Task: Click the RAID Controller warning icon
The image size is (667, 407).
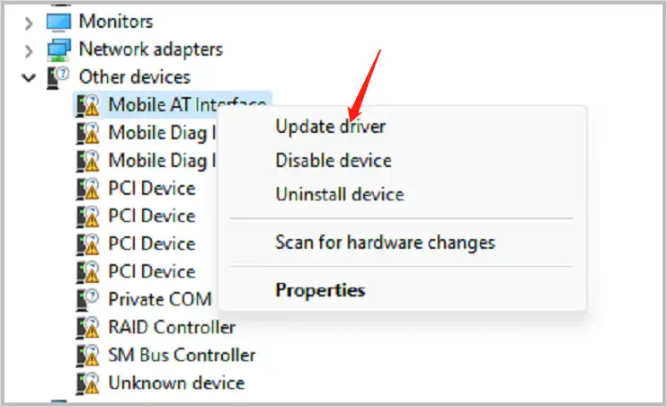Action: click(x=88, y=327)
